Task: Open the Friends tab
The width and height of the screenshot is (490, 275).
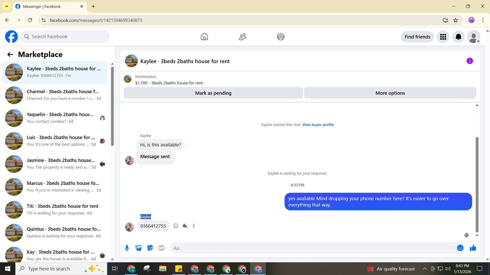Action: point(242,37)
